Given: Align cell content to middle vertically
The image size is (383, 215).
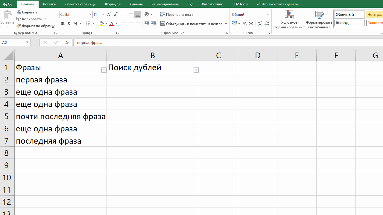Looking at the screenshot, I should click(x=131, y=14).
